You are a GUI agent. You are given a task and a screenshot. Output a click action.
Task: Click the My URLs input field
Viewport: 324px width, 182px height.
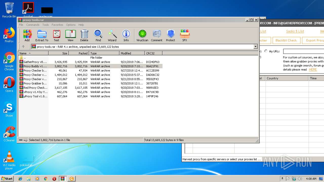point(303,51)
